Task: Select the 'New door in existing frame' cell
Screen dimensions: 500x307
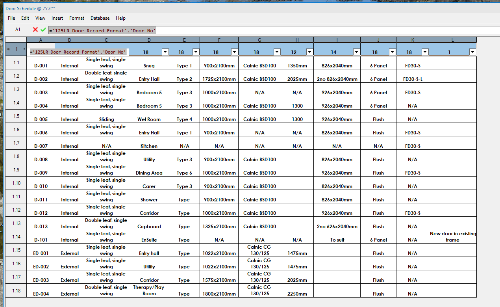Action: pos(452,237)
